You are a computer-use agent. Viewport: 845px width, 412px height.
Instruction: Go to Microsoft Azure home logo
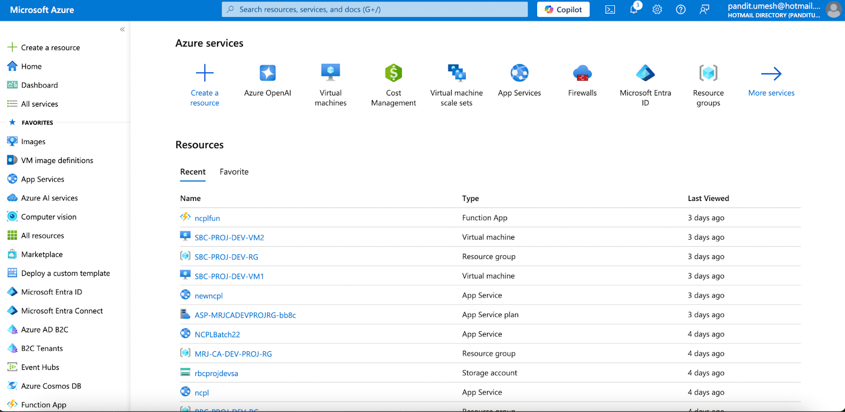[x=42, y=9]
